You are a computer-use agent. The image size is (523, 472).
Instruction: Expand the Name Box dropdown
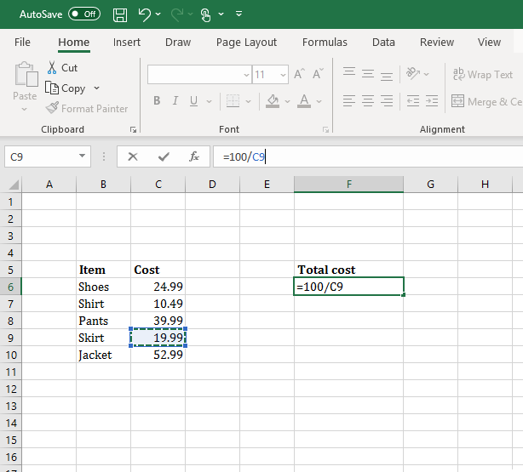tap(82, 156)
